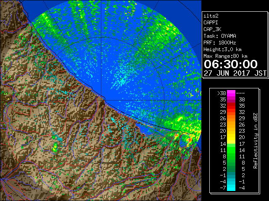Click the red 32-35 dBZ legend band
The image size is (269, 201).
click(x=231, y=106)
